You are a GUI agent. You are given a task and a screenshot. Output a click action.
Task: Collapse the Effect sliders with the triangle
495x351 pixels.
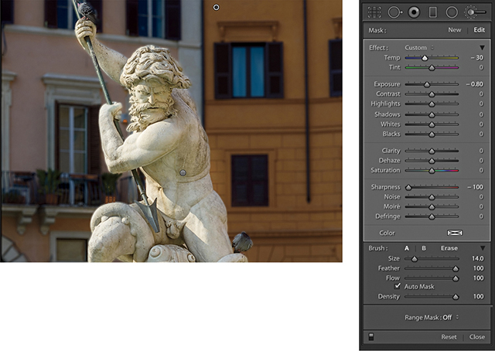(482, 47)
